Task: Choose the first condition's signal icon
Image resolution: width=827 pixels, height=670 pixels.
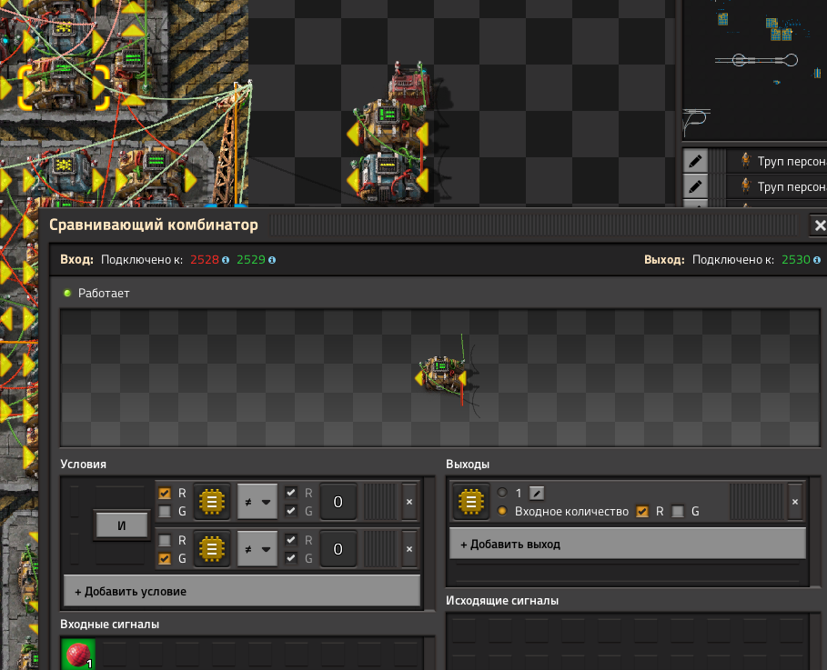Action: click(212, 501)
